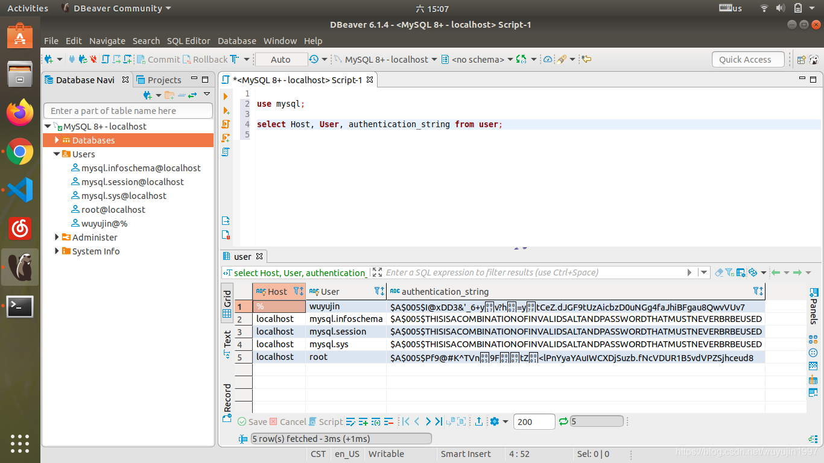824x463 pixels.
Task: Open the <no schema> selector dropdown
Action: pos(477,60)
